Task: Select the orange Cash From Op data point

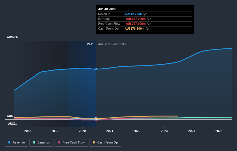Action: [96, 118]
